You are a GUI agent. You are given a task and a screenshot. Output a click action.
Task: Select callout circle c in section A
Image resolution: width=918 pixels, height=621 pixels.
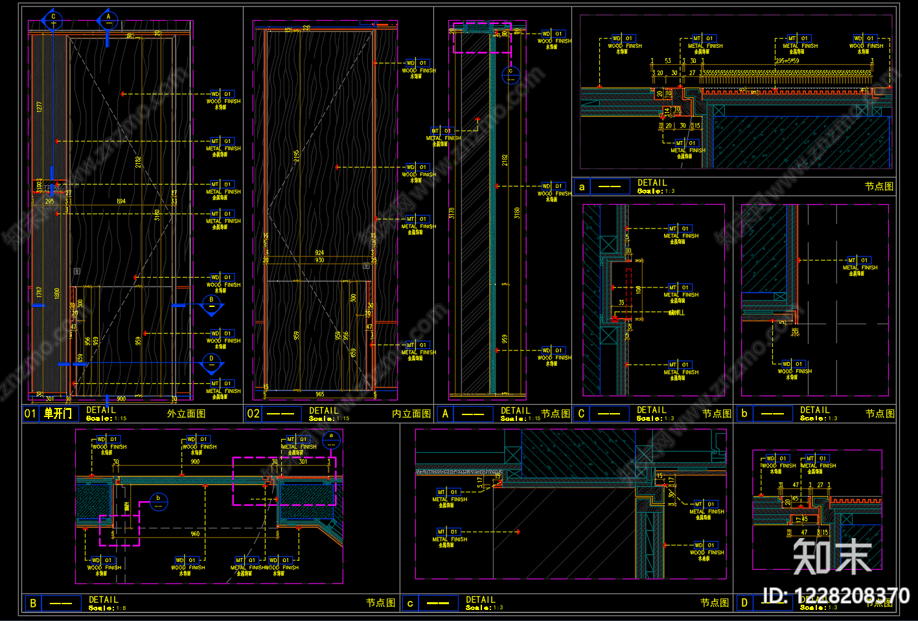coord(511,74)
